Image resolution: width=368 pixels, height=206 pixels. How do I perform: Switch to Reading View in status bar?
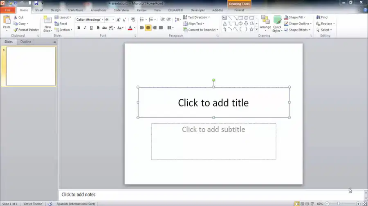click(307, 204)
